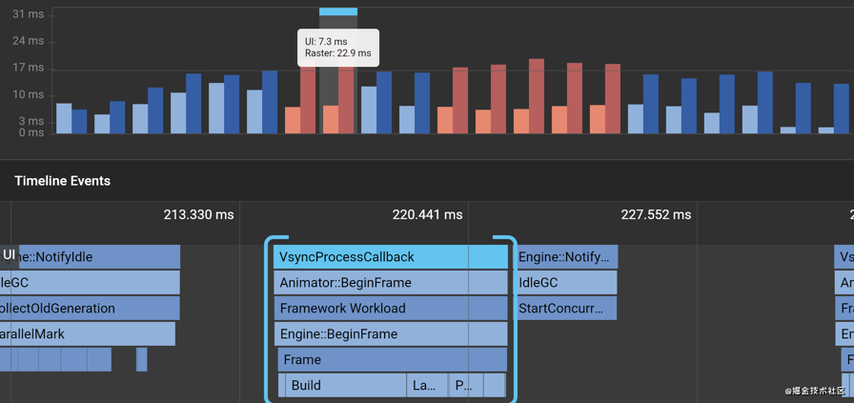Click the UI NotifyIdle event at left

(x=95, y=257)
